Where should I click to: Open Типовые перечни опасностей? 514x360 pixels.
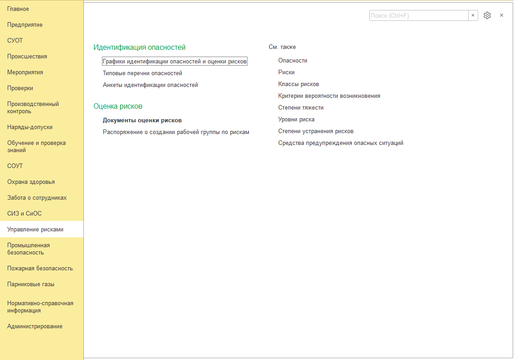142,73
